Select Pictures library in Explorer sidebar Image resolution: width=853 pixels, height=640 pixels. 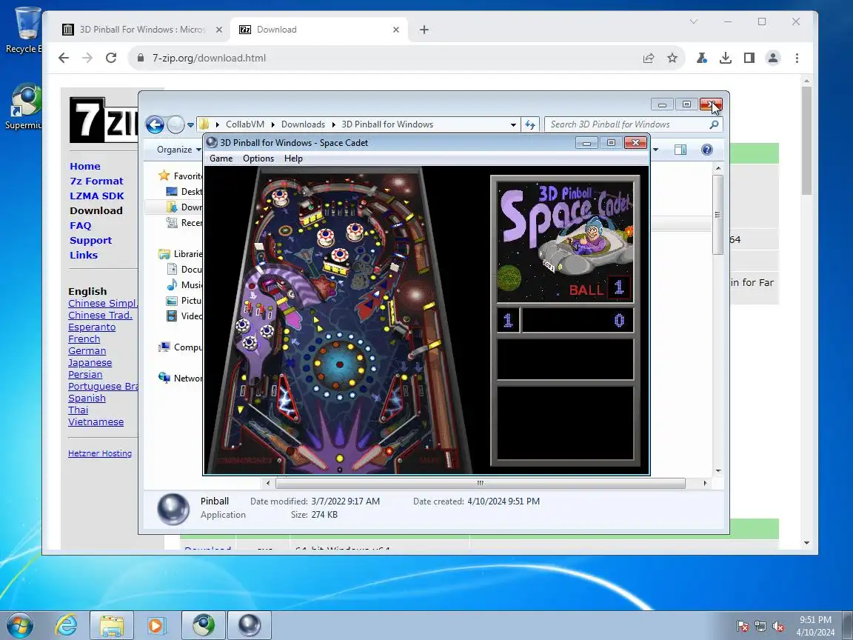click(x=184, y=301)
